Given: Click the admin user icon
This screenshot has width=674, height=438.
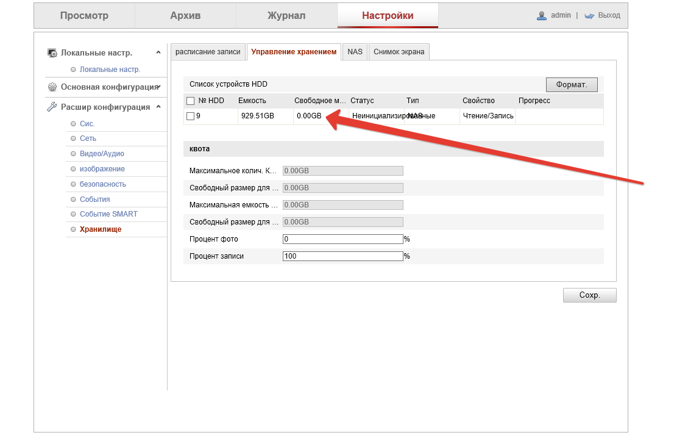Looking at the screenshot, I should pyautogui.click(x=541, y=16).
